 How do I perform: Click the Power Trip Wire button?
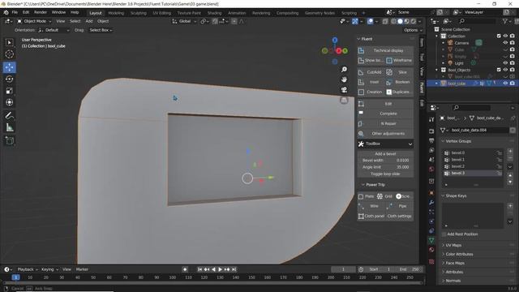click(371, 206)
